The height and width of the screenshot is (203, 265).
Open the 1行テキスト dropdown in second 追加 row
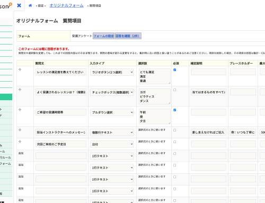(112, 167)
